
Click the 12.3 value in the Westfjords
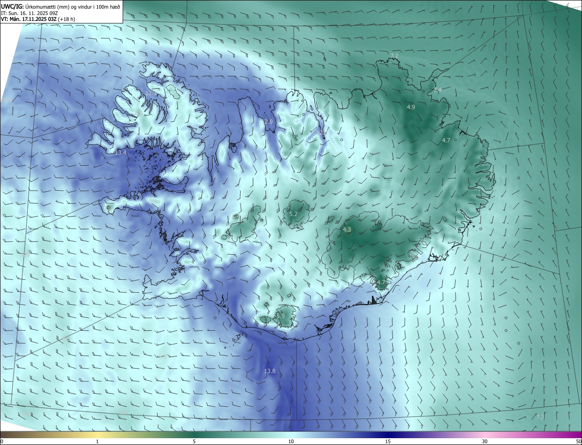(x=151, y=93)
